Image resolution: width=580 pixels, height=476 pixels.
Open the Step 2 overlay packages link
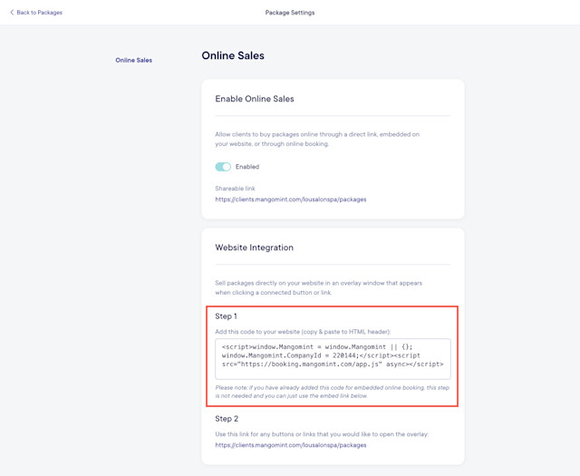[x=291, y=445]
